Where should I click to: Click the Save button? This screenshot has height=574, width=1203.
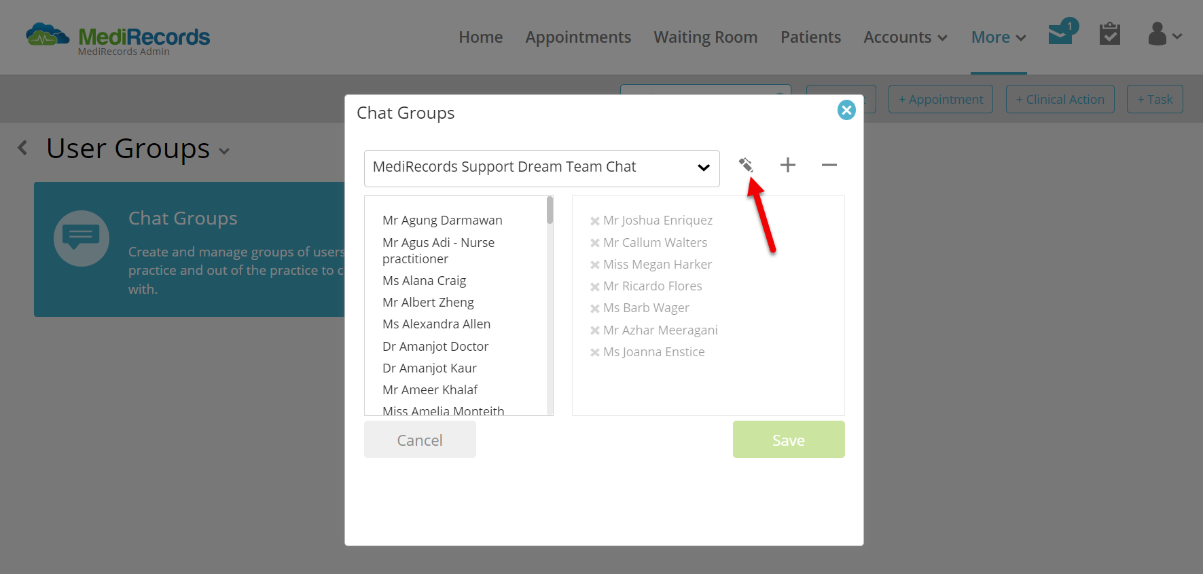pyautogui.click(x=789, y=440)
